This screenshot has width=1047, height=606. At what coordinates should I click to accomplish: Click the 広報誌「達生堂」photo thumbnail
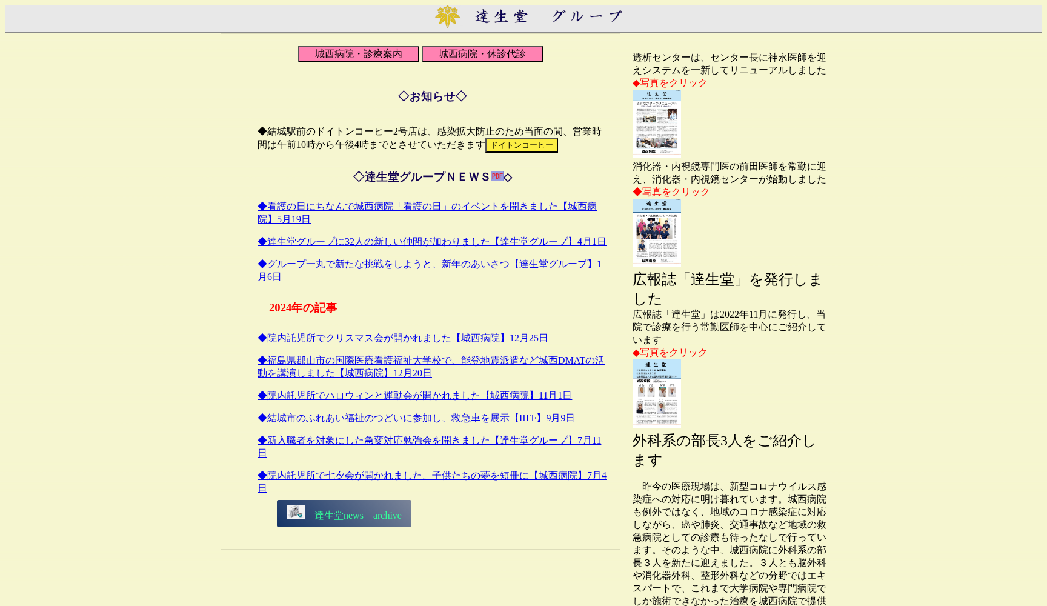(656, 393)
